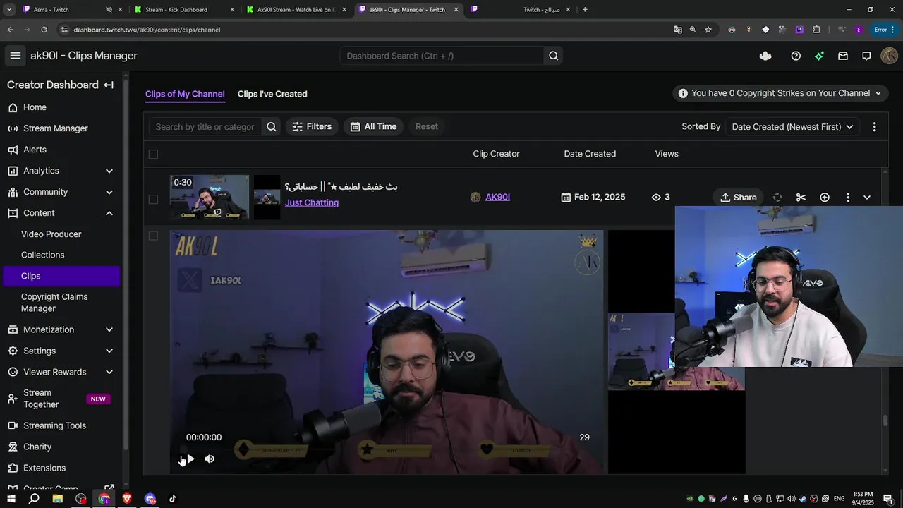The image size is (903, 508).
Task: Share the first clip
Action: [x=738, y=198]
